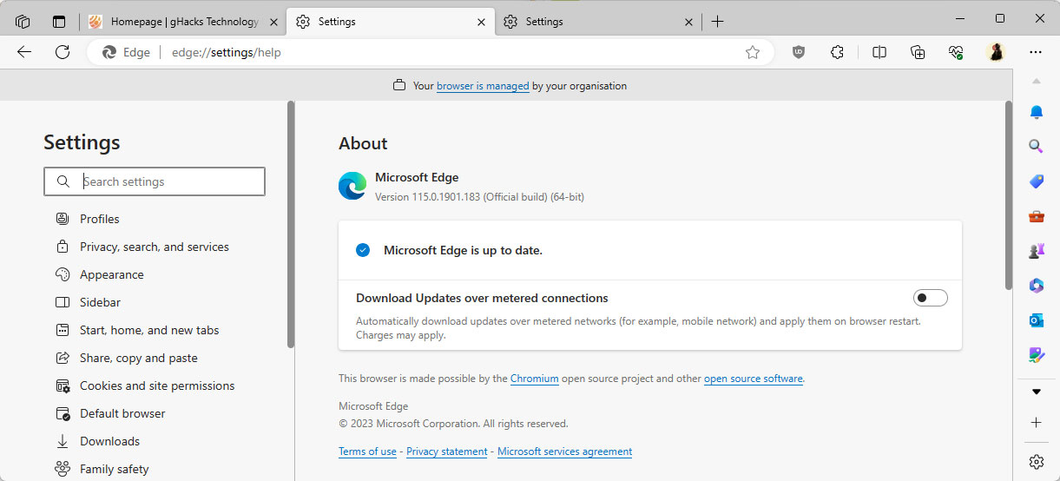Open Collections from the toolbar
The image size is (1060, 481).
point(918,52)
